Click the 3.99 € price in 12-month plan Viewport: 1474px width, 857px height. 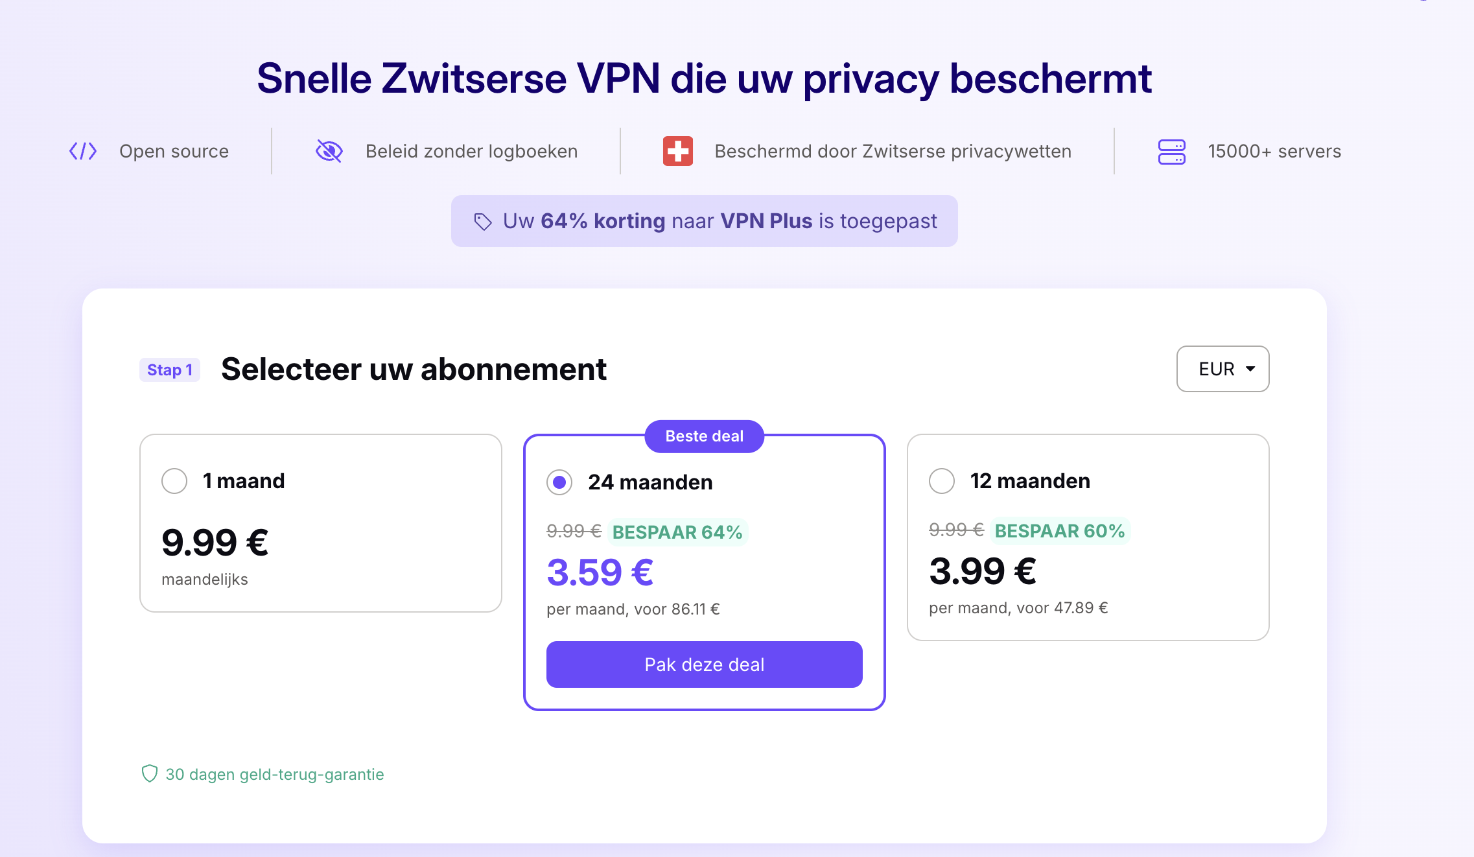(983, 571)
